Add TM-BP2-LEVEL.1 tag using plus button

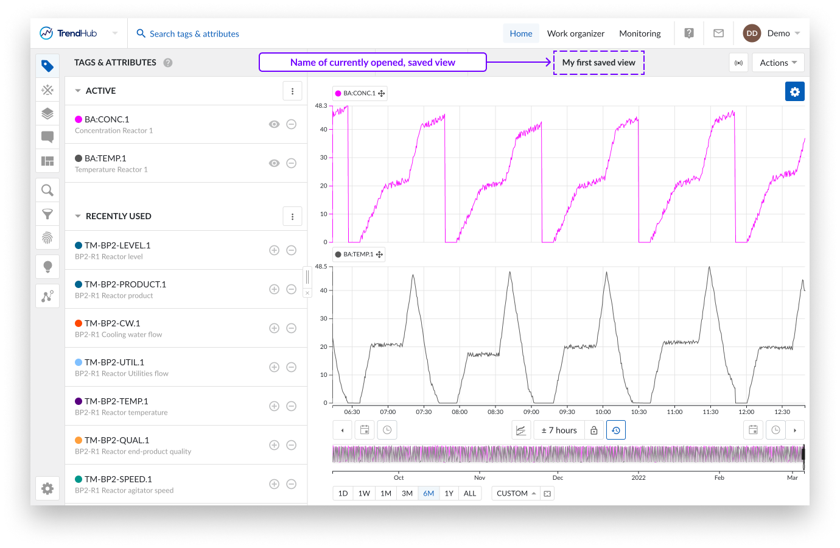coord(275,250)
